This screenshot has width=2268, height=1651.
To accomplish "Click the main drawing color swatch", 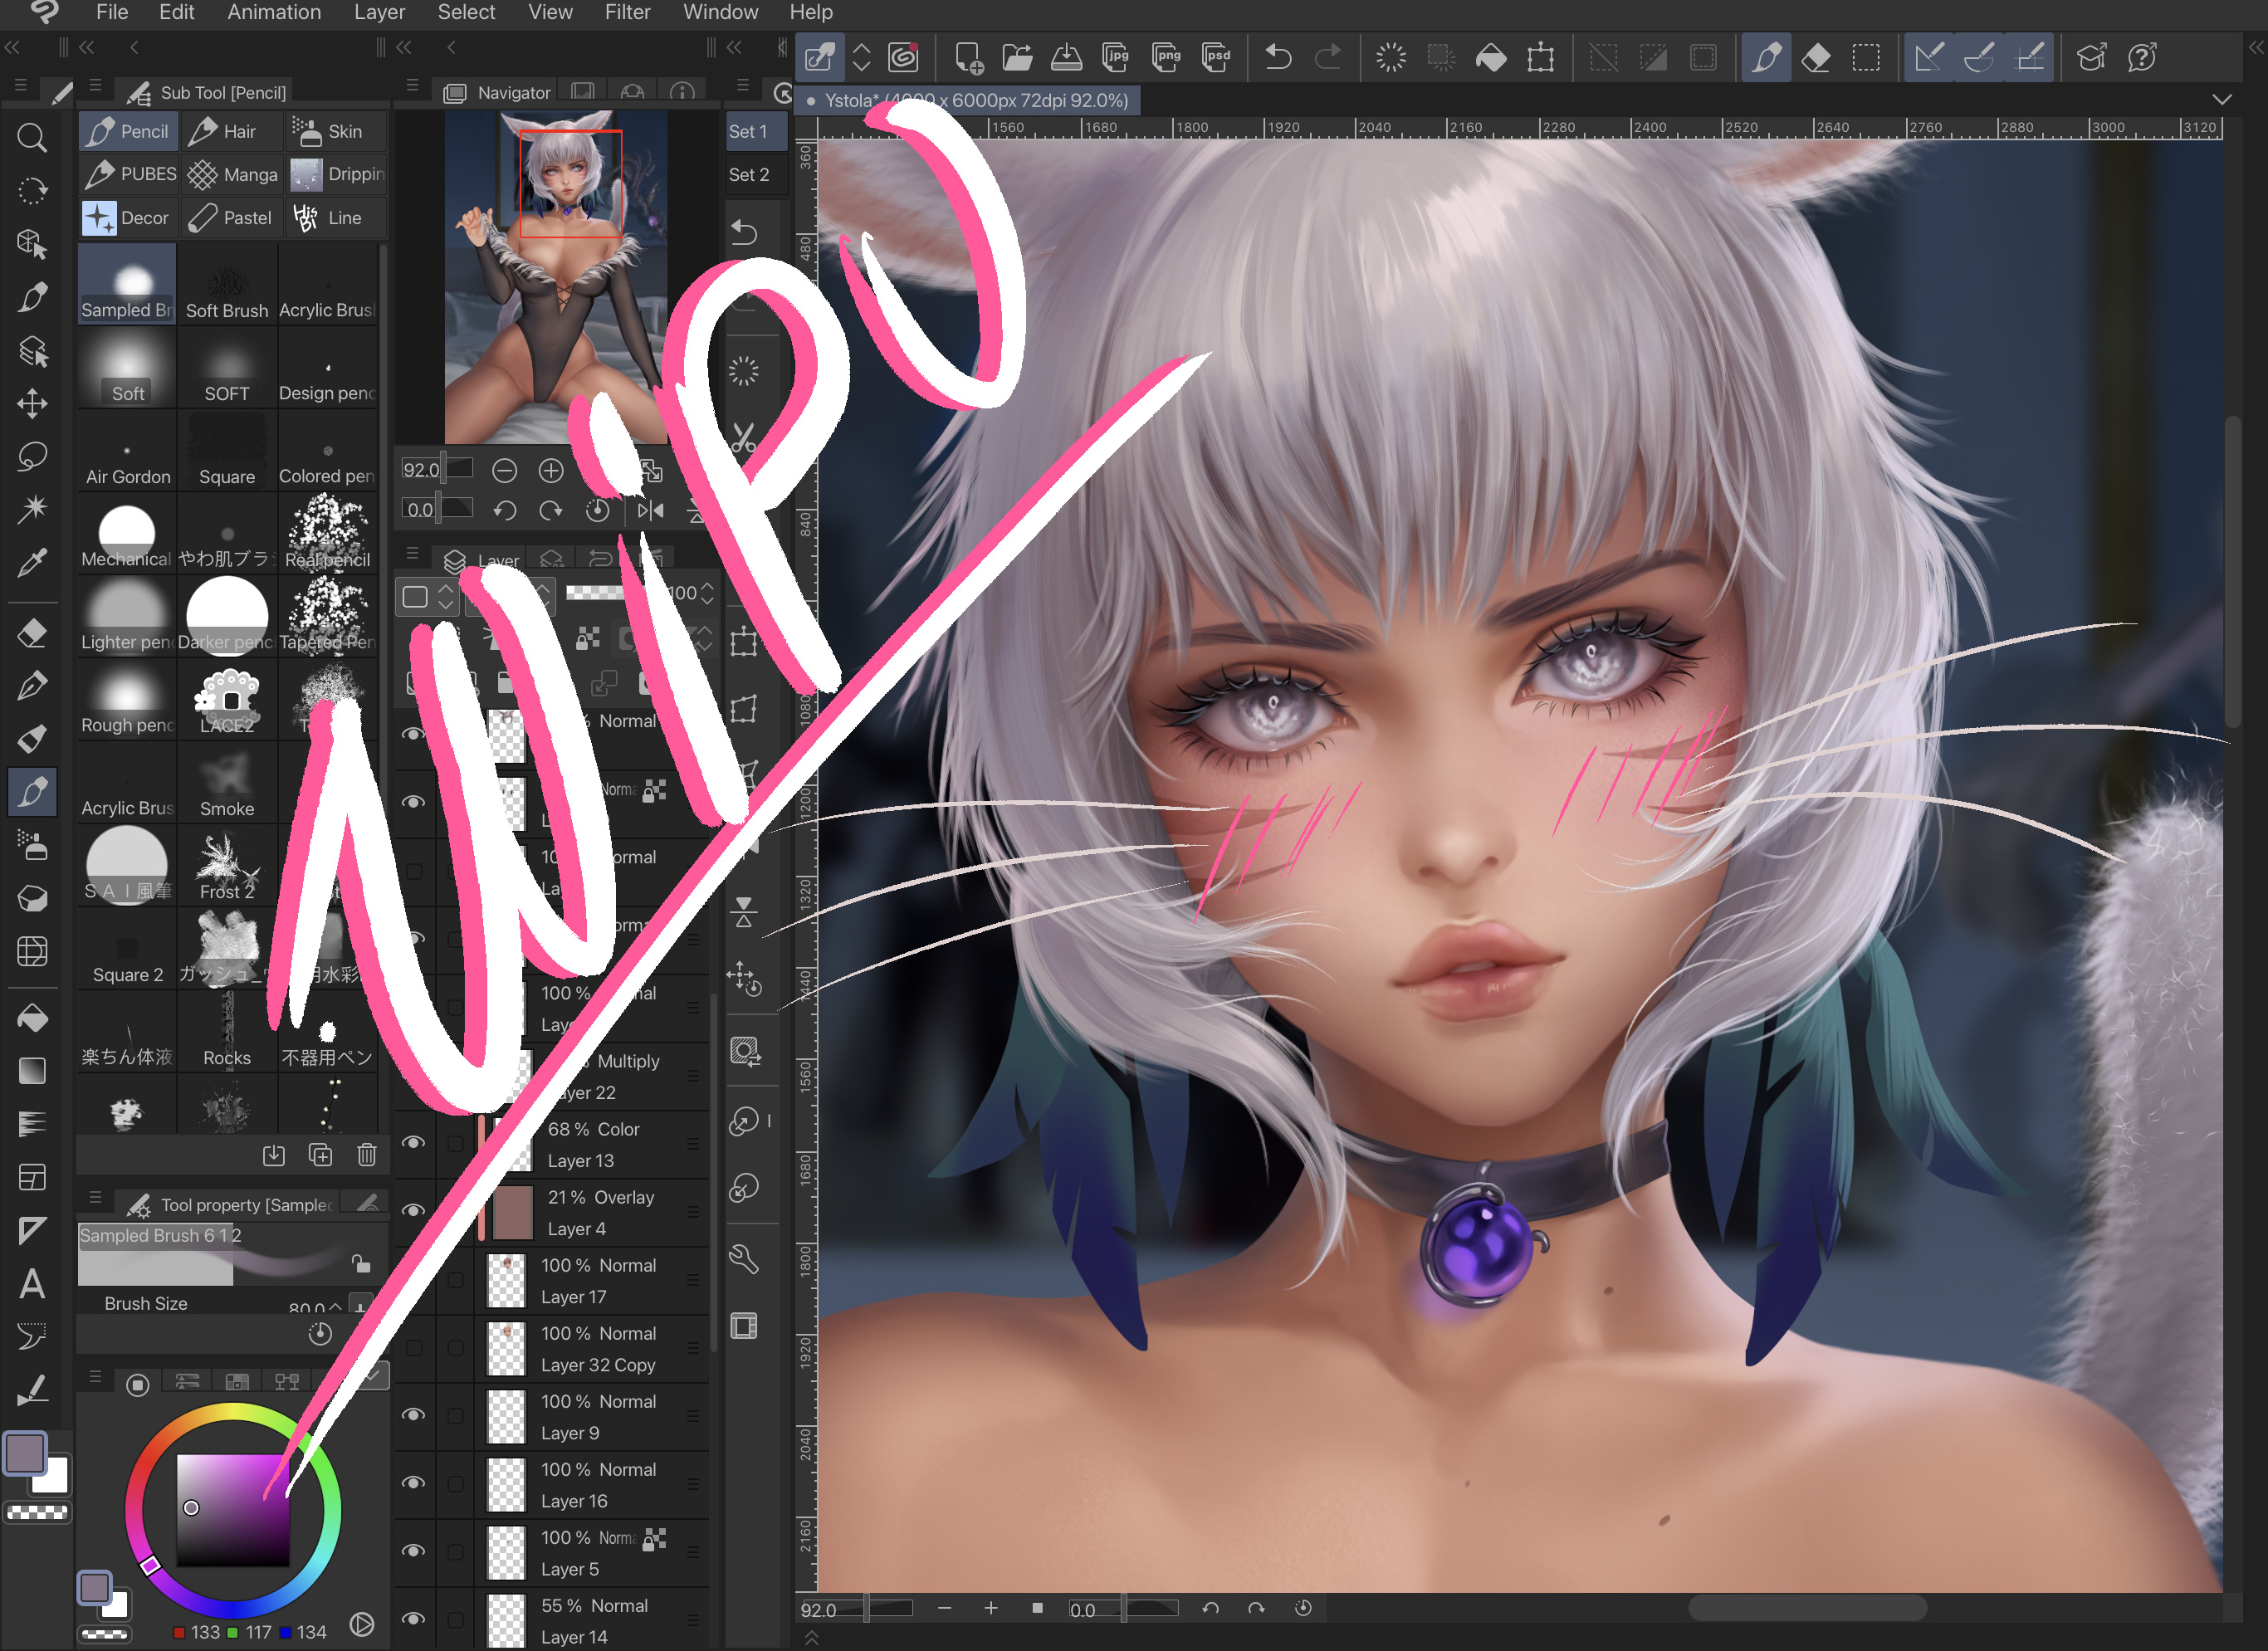I will point(26,1454).
